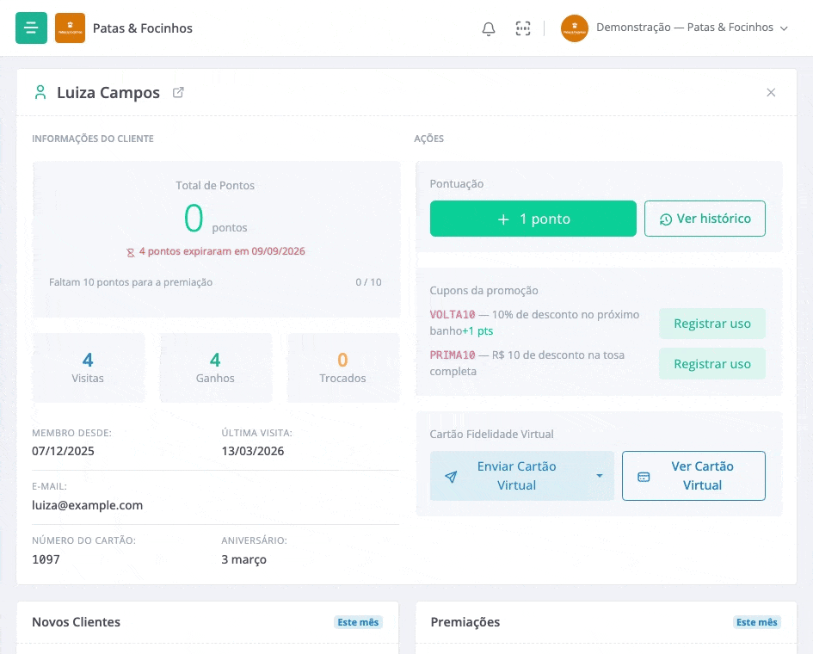Click the 0 / 10 progress count
Viewport: 813px width, 654px height.
[x=368, y=282]
